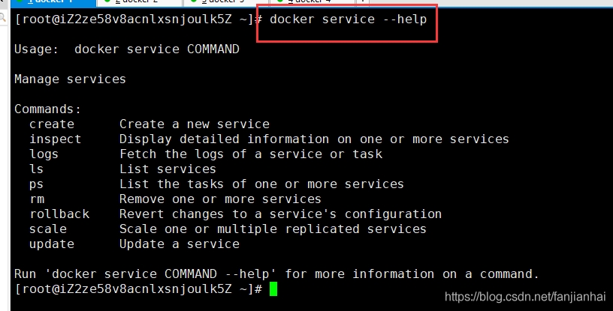Click the 'Usage: docker service COMMAND' line

click(x=127, y=49)
